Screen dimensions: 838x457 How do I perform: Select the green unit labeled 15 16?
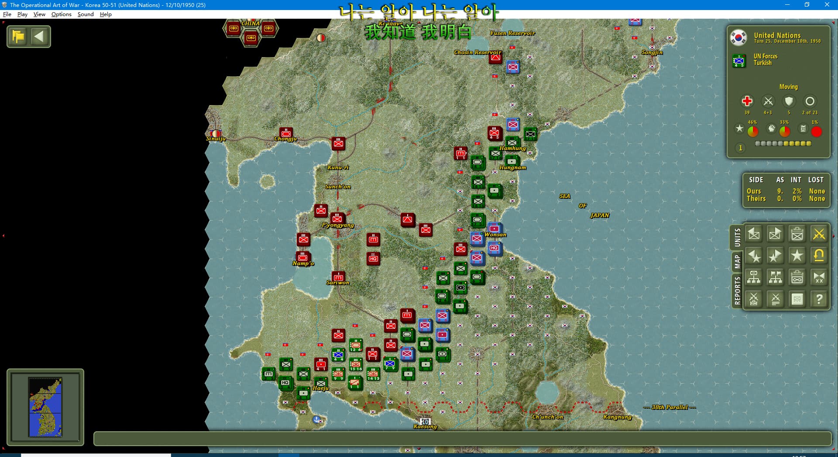click(356, 365)
